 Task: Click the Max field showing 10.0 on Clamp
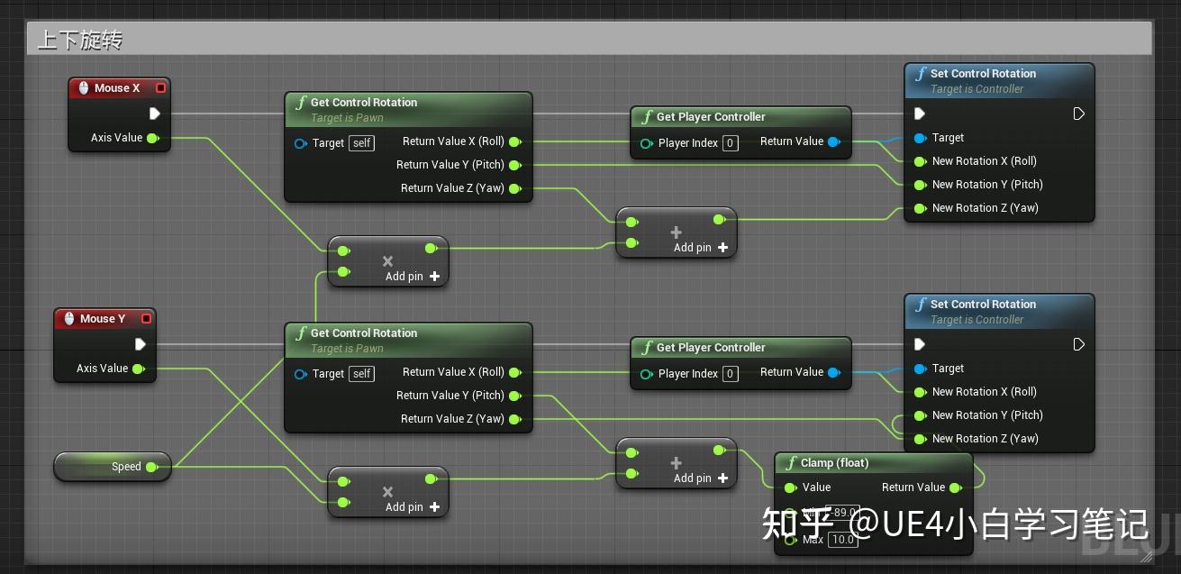pyautogui.click(x=843, y=540)
